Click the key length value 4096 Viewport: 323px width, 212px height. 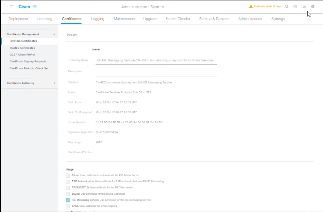coord(99,142)
